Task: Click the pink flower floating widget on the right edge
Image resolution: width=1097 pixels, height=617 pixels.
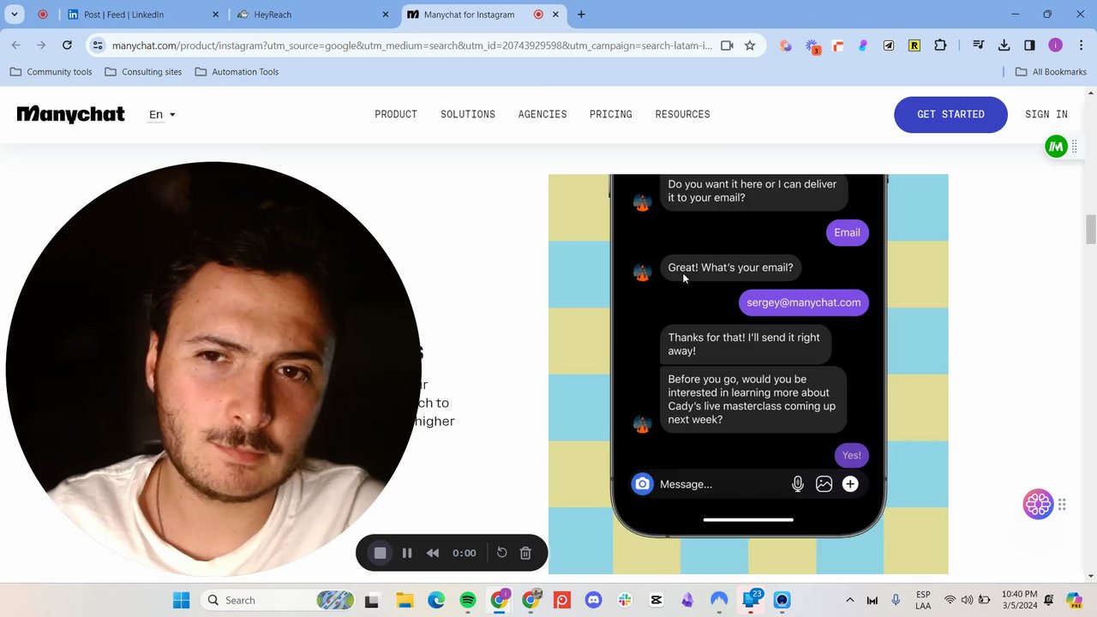Action: 1038,505
